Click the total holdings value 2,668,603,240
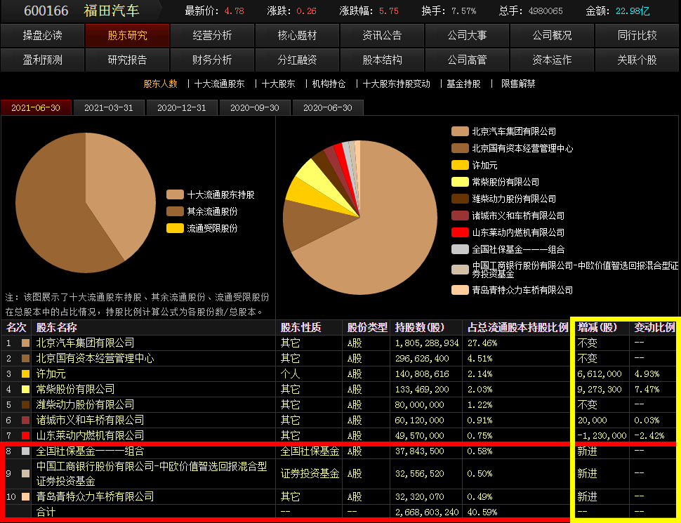Image resolution: width=681 pixels, height=523 pixels. [427, 512]
